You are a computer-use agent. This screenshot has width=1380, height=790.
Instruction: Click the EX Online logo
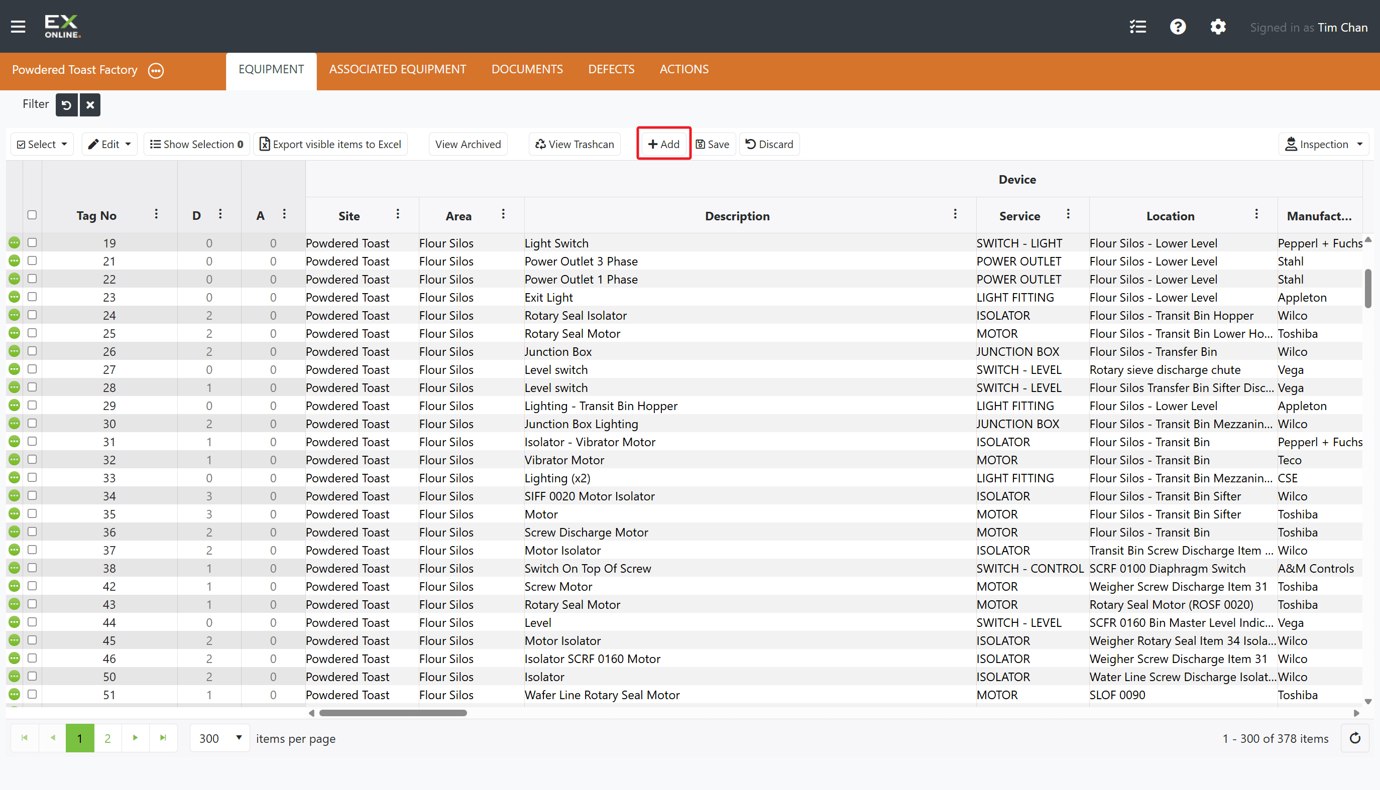62,26
